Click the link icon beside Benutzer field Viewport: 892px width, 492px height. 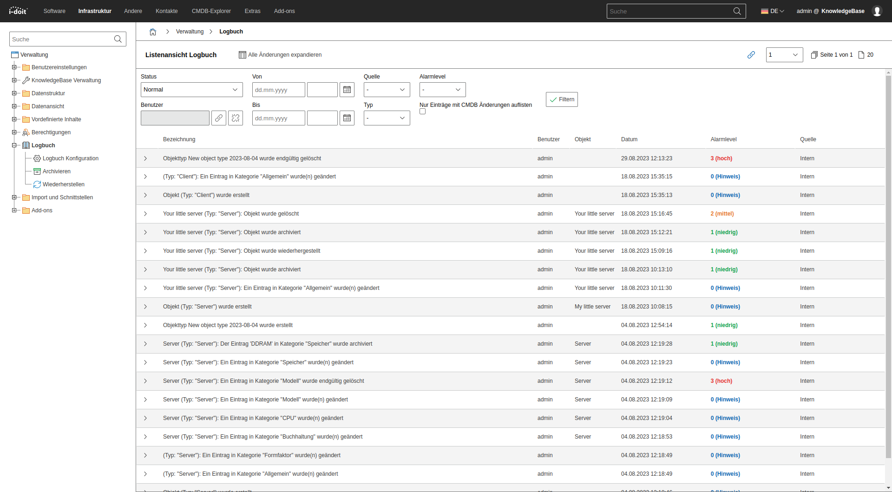[219, 118]
